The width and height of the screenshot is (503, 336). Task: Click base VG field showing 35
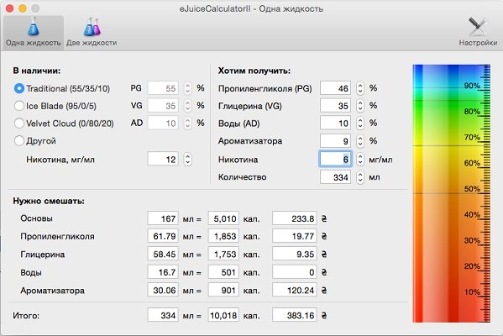163,106
